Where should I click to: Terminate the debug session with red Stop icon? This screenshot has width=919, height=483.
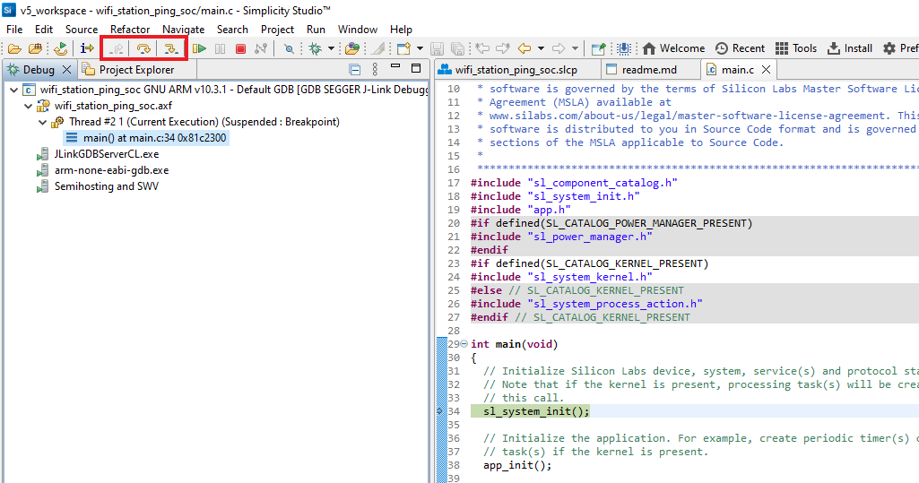[x=240, y=48]
